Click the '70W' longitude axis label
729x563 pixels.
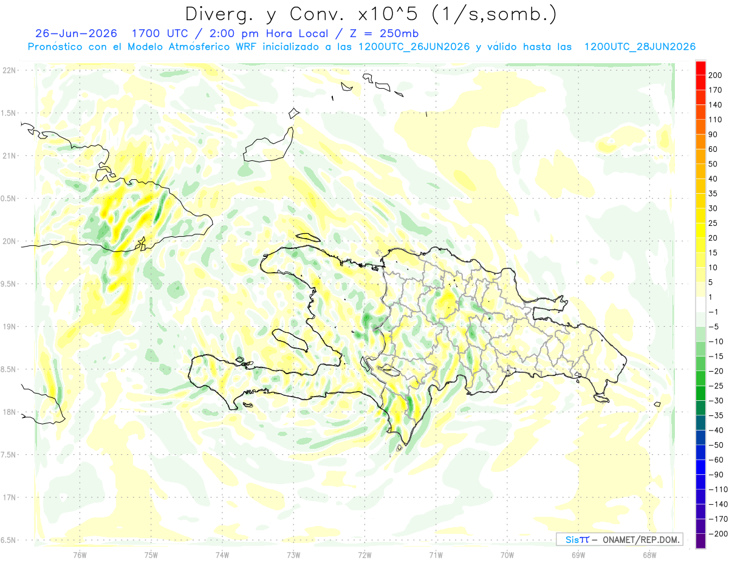507,554
